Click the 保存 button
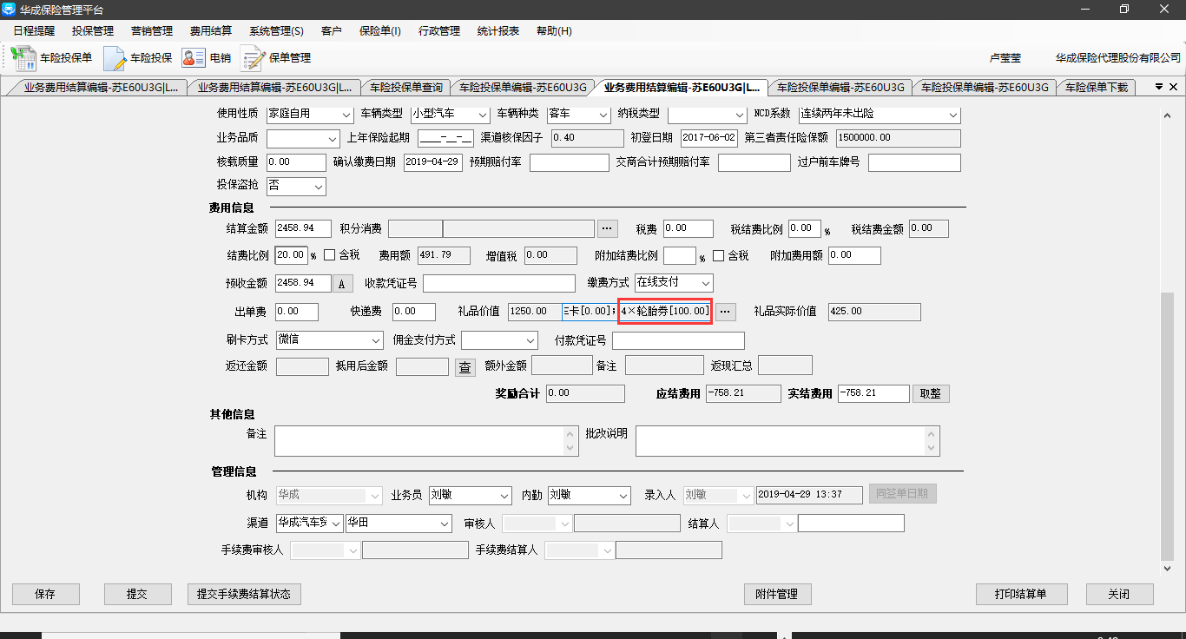Image resolution: width=1186 pixels, height=639 pixels. point(45,595)
